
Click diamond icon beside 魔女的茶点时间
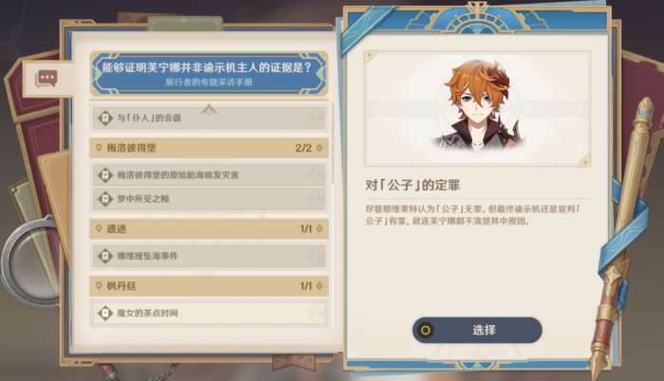(104, 314)
